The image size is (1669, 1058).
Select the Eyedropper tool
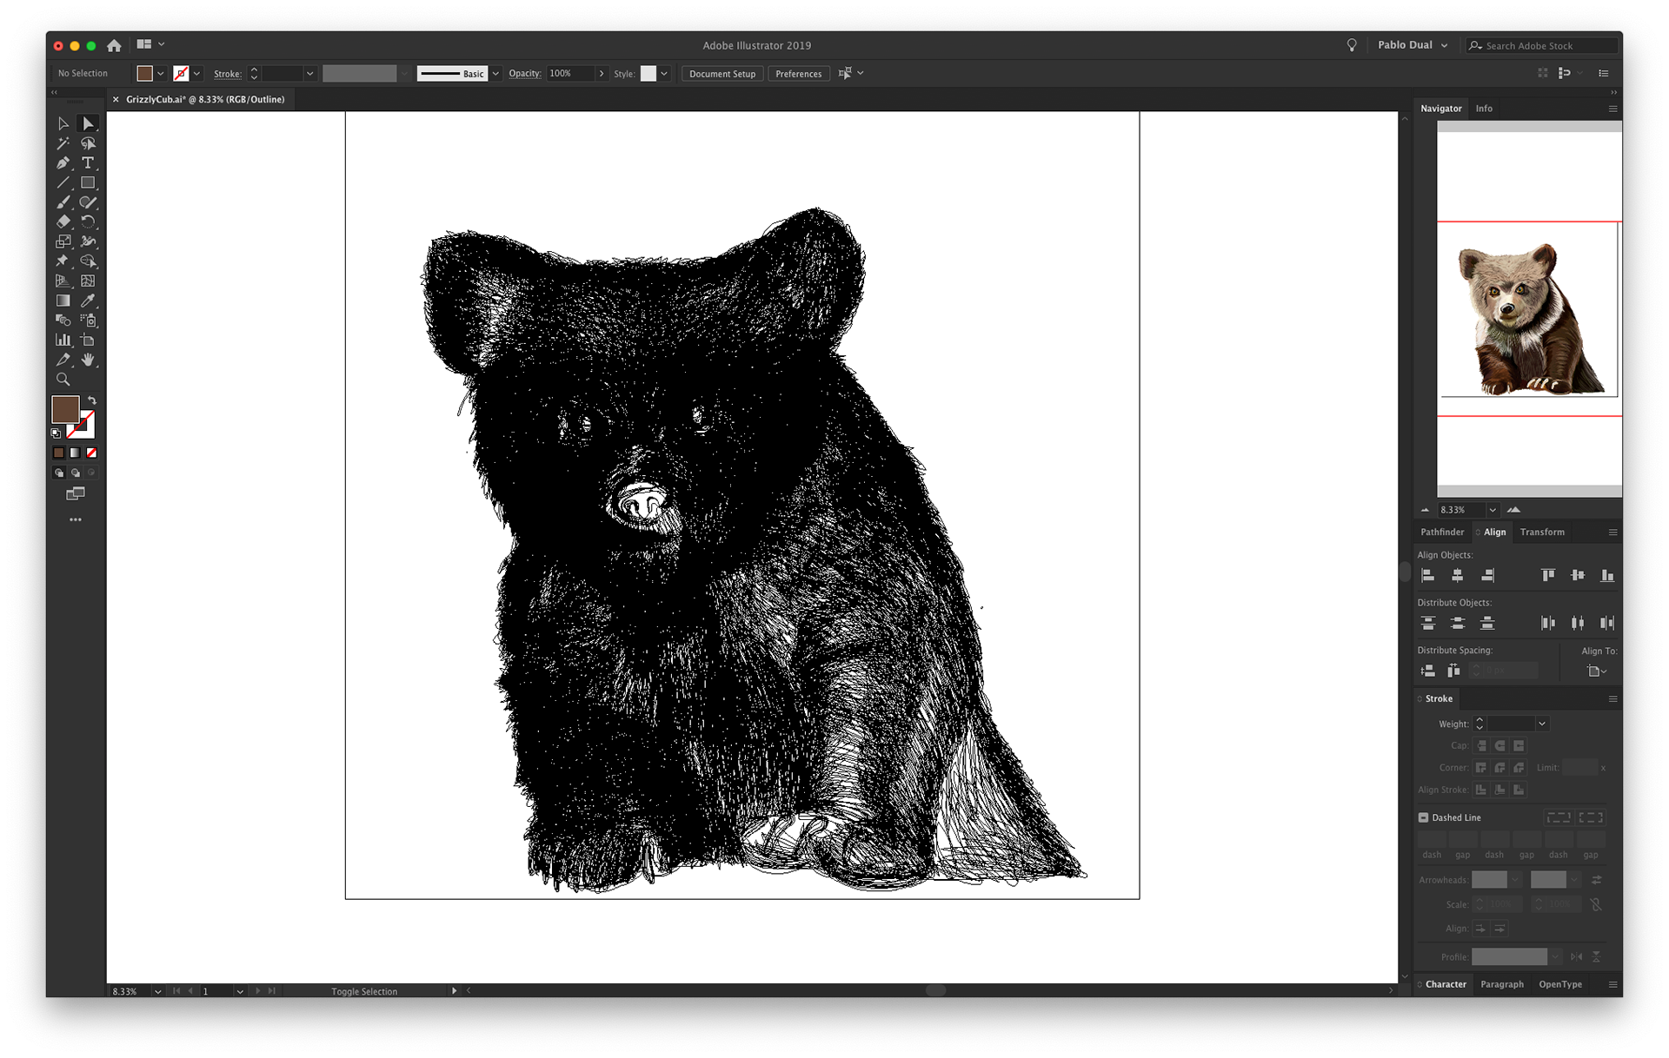[88, 301]
